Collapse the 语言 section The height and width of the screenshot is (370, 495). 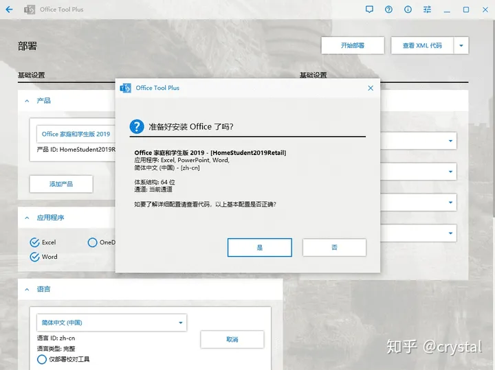(27, 289)
